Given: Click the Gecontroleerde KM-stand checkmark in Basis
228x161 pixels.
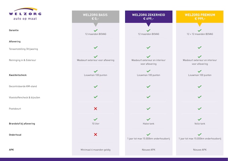Looking at the screenshot, I should tap(96, 87).
